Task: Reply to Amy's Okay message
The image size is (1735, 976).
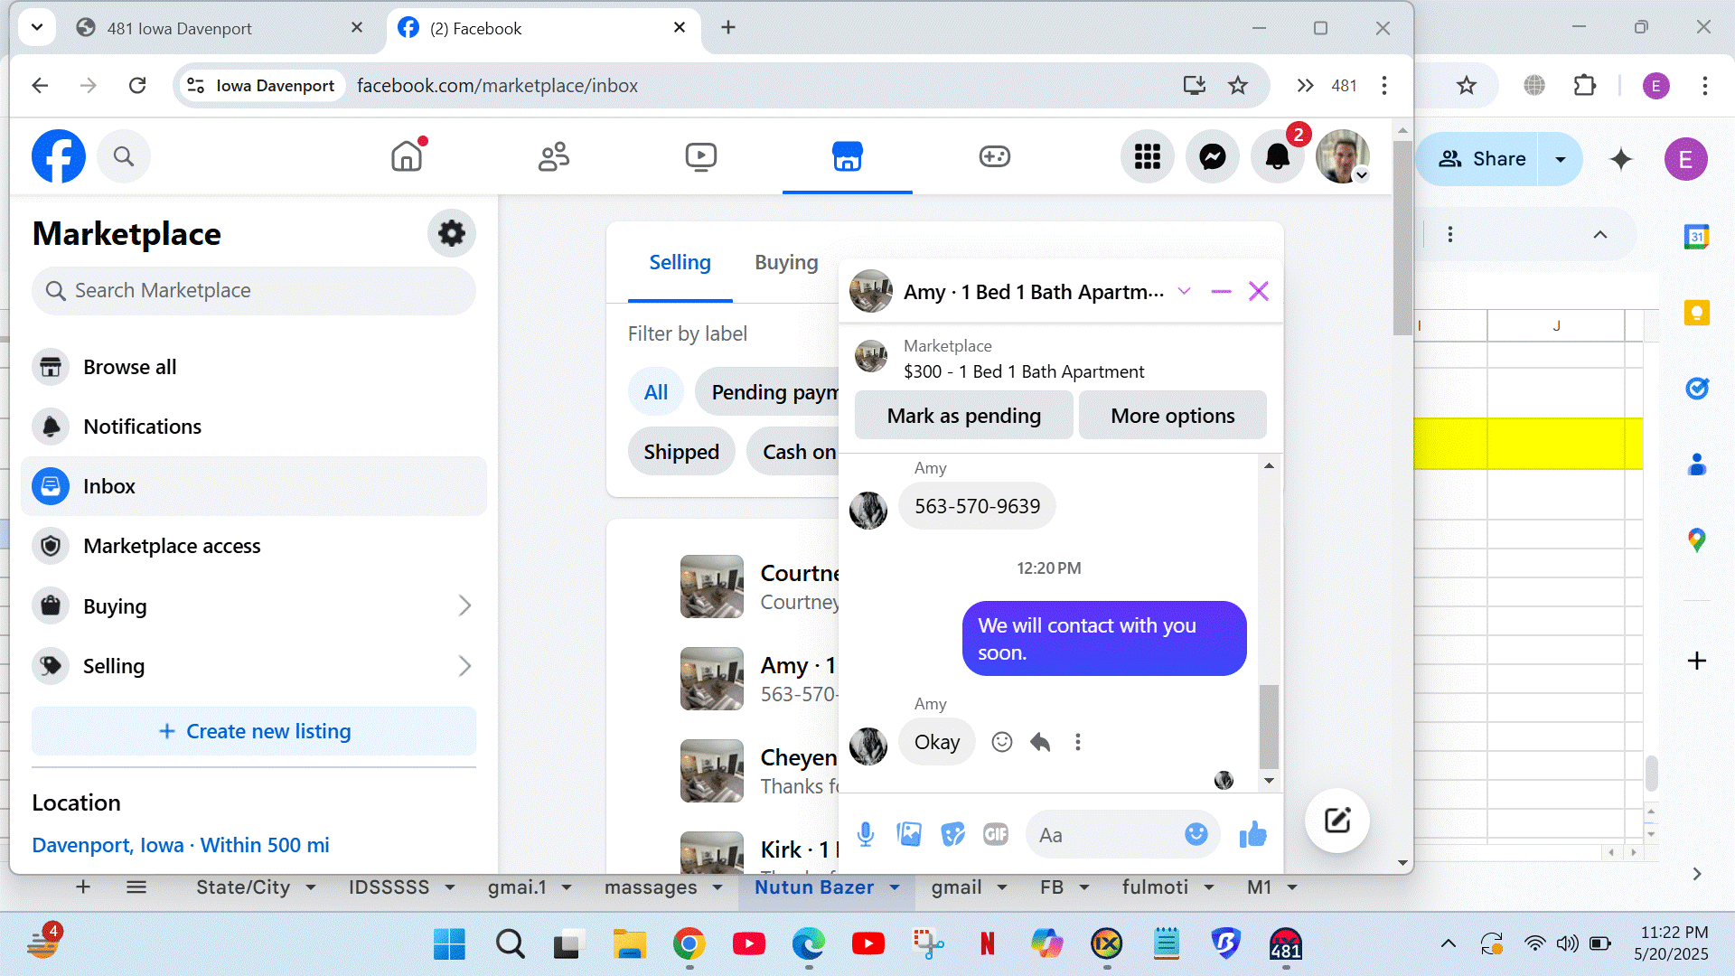Action: [1040, 742]
